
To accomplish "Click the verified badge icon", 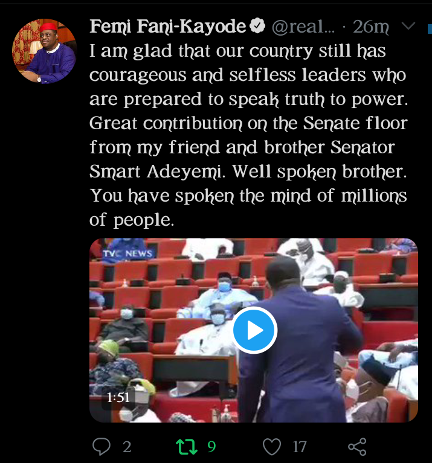I will pos(257,25).
